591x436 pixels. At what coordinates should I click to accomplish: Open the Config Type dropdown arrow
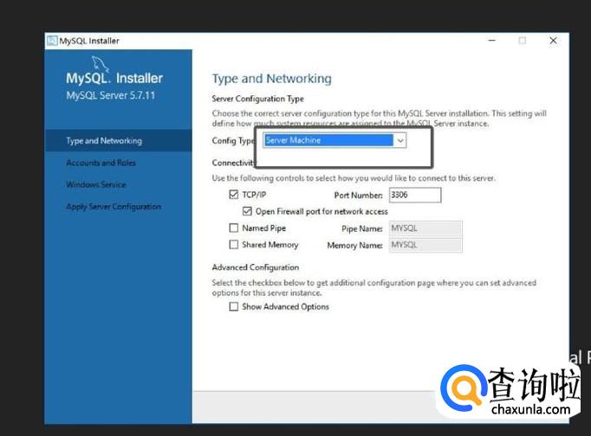(400, 141)
